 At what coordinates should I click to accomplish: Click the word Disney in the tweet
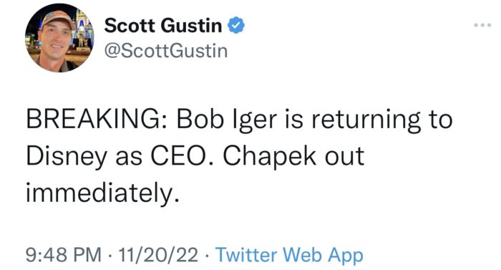(67, 156)
